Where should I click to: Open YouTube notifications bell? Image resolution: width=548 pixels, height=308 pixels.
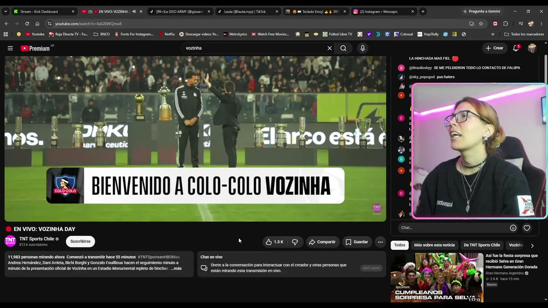point(516,48)
